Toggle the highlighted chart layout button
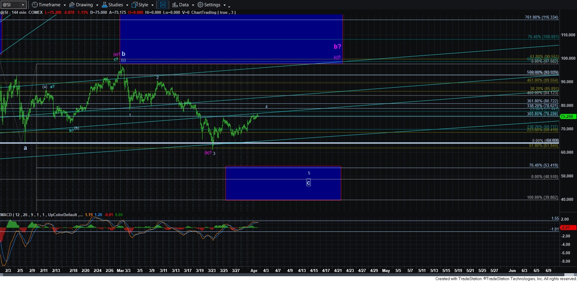The image size is (577, 281). [x=163, y=5]
